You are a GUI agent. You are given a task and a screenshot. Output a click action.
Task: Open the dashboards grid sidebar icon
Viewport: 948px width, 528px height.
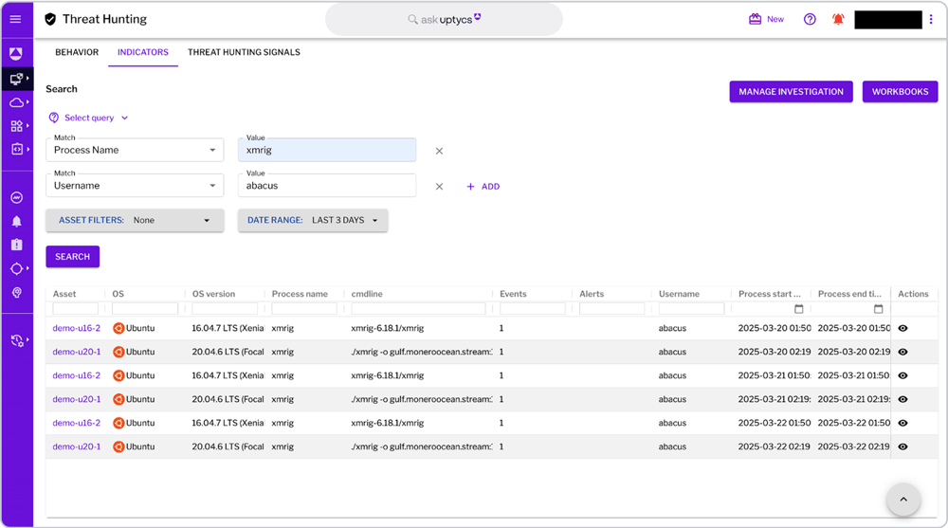point(16,126)
